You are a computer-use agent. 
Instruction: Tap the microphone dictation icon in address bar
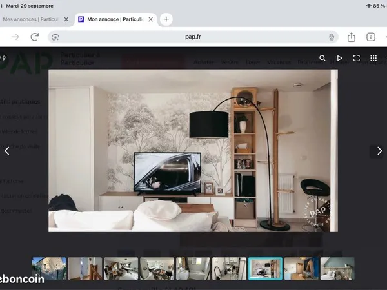click(x=332, y=37)
